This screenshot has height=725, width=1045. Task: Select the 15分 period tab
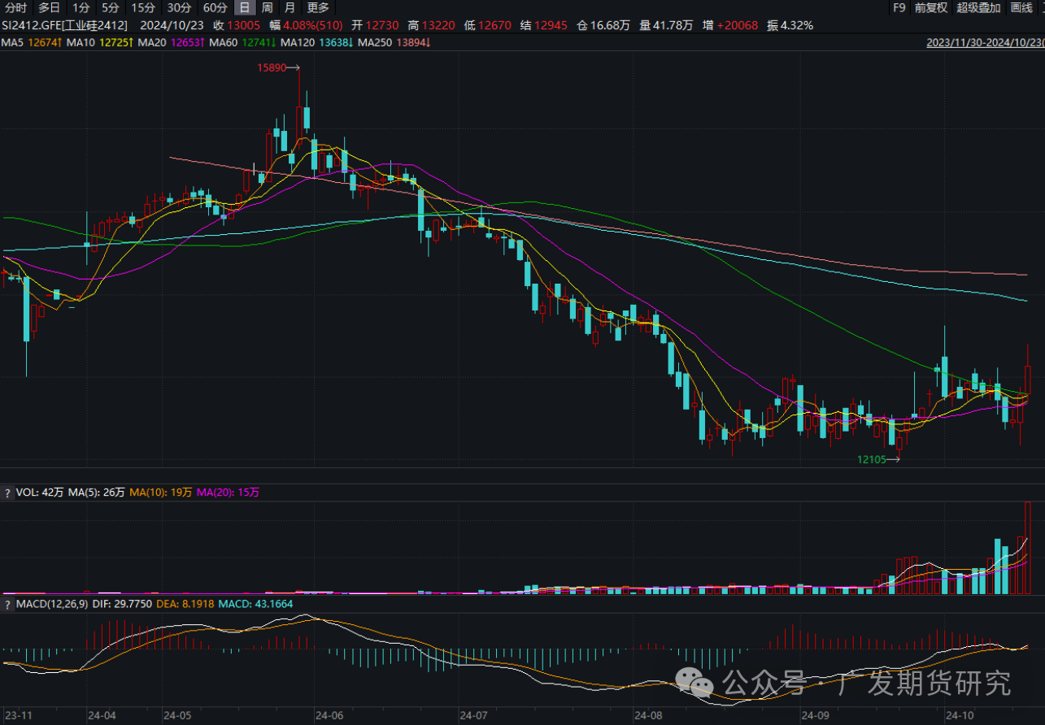click(143, 8)
